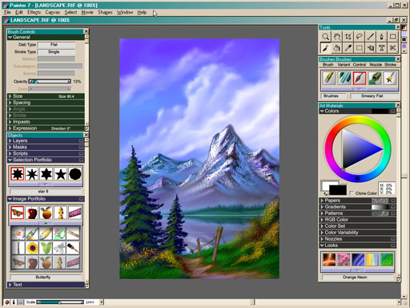Collapse the Selection Portfolio section
This screenshot has width=410, height=308.
point(10,160)
